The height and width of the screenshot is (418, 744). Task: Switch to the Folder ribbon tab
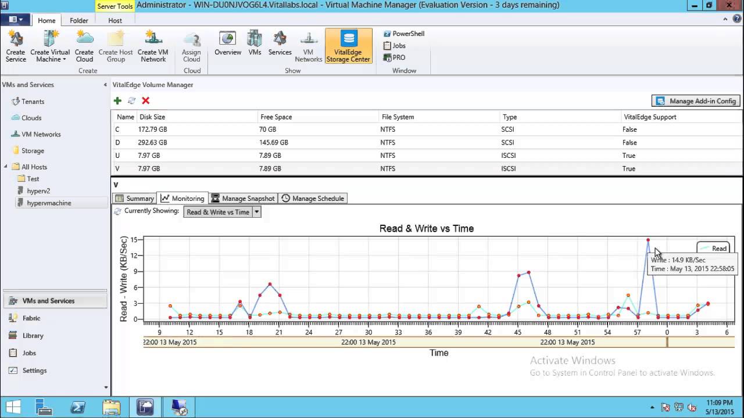tap(79, 20)
